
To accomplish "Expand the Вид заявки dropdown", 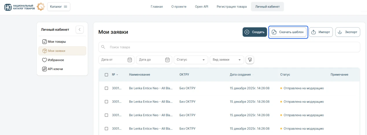I will pos(227,60).
